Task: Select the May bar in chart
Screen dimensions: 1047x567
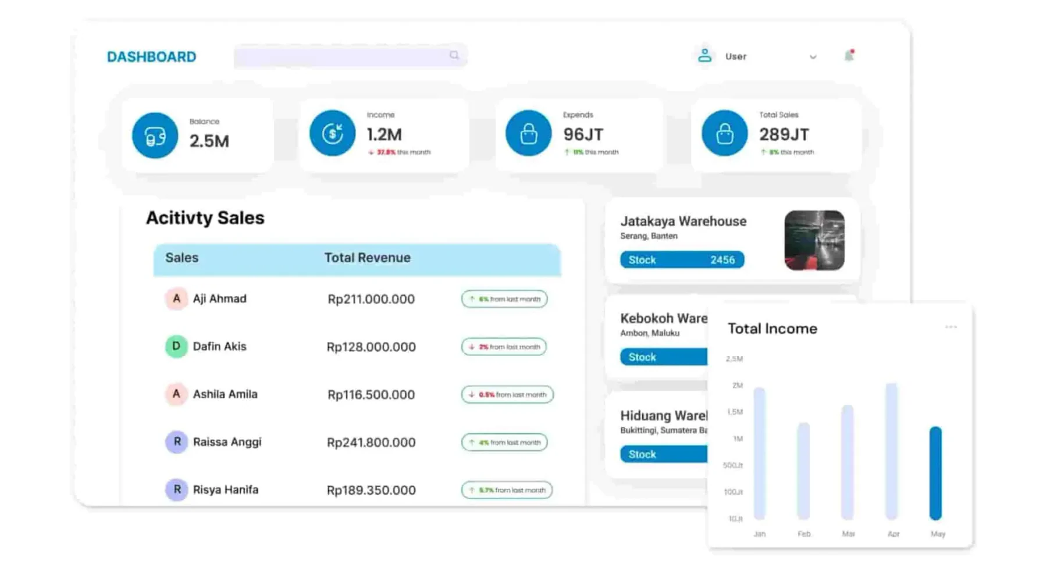Action: click(x=935, y=473)
